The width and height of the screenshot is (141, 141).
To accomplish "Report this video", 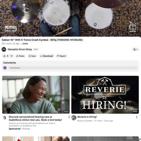I will 61,56.
